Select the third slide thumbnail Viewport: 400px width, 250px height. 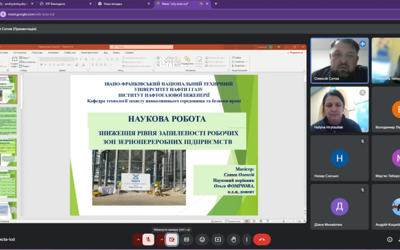(8, 152)
